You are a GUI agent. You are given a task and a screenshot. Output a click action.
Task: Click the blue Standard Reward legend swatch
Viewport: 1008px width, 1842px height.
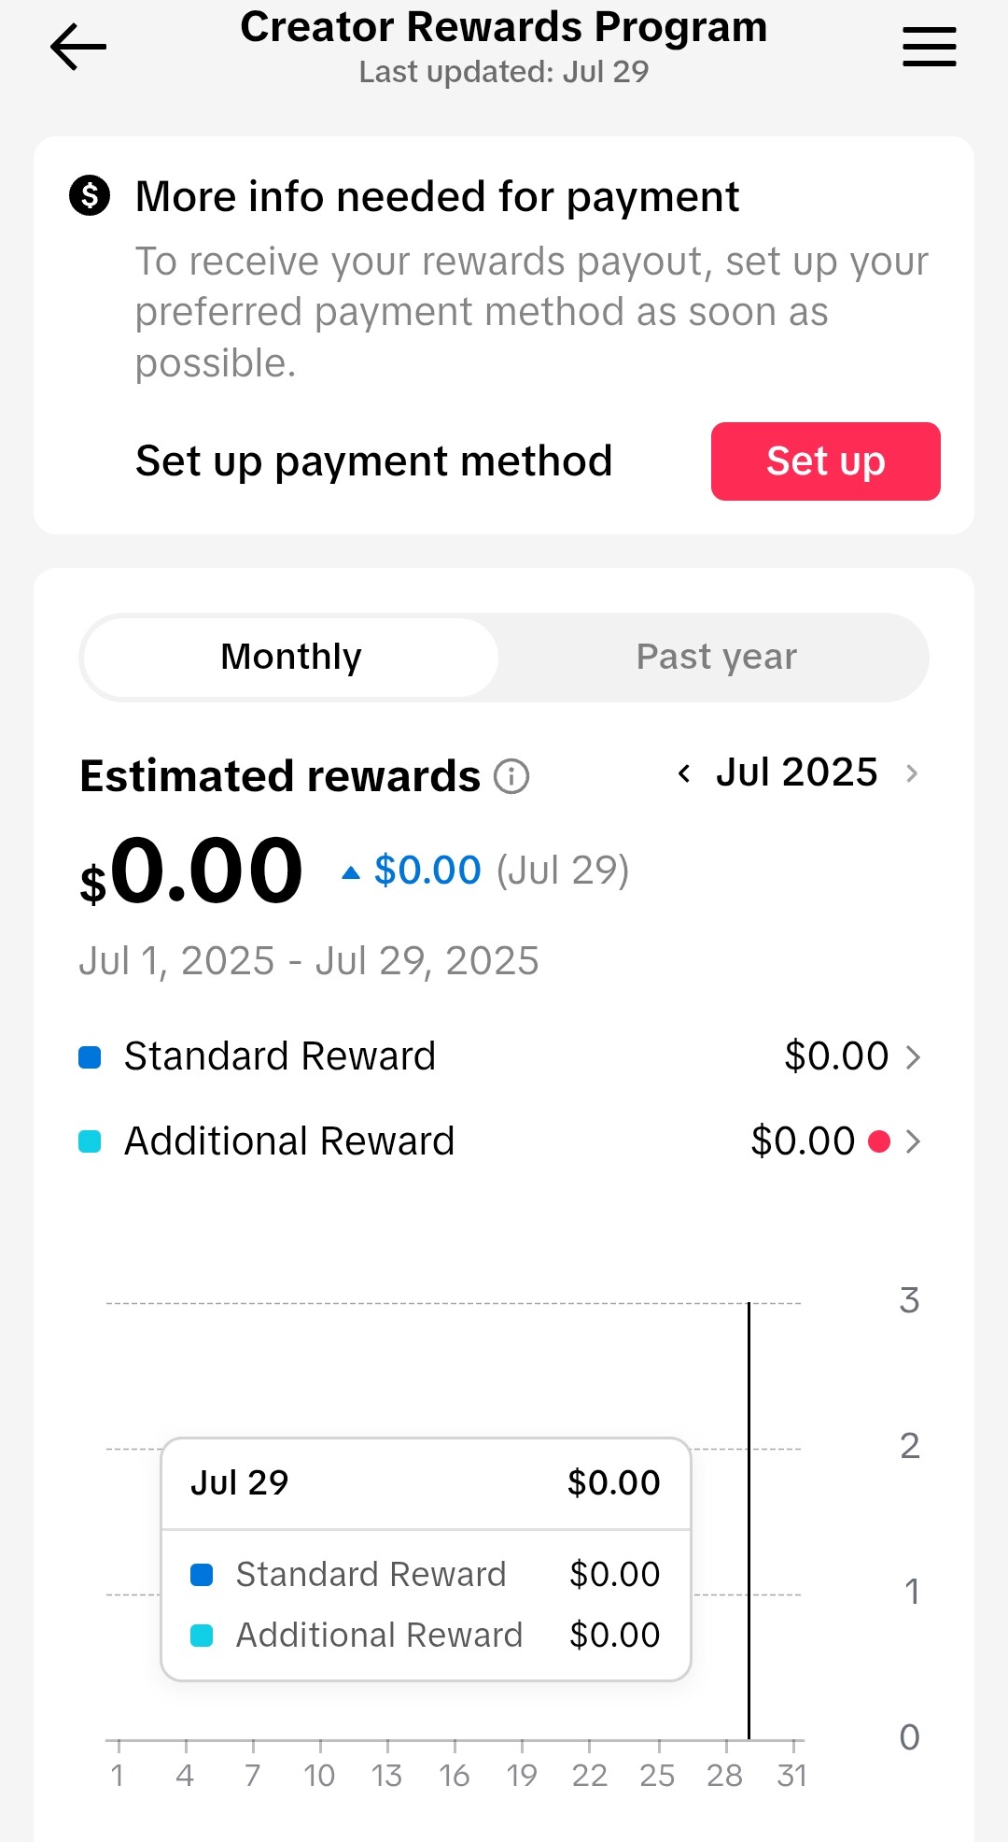tap(90, 1056)
